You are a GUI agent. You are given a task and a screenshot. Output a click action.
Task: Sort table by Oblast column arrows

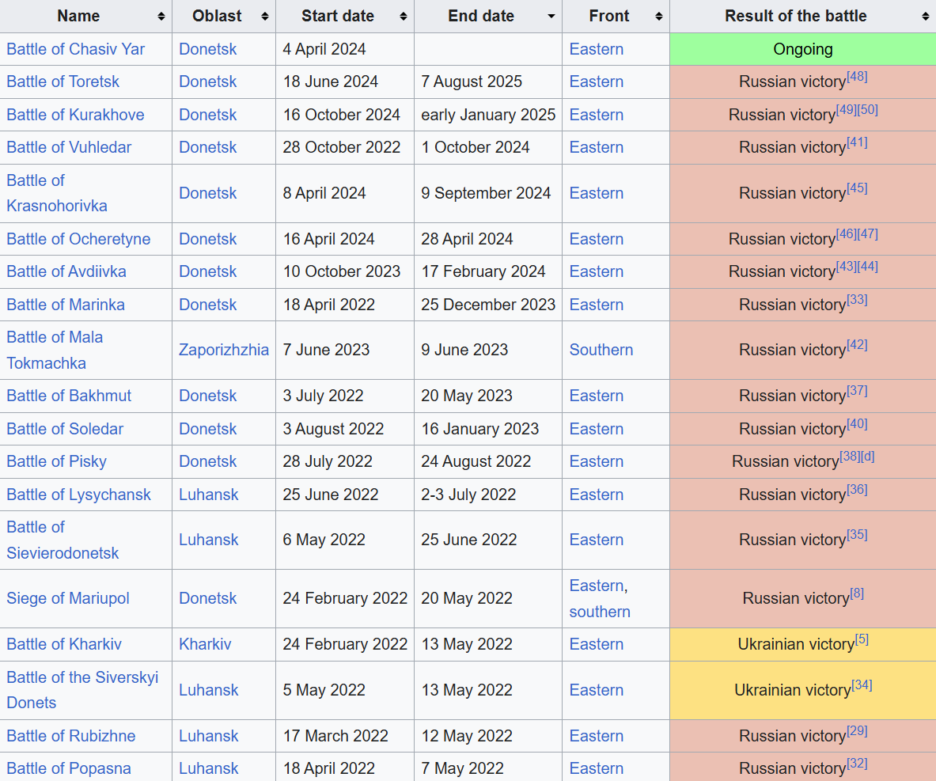pyautogui.click(x=265, y=17)
